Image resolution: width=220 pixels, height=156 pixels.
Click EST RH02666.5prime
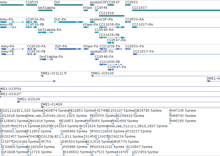click(112, 124)
